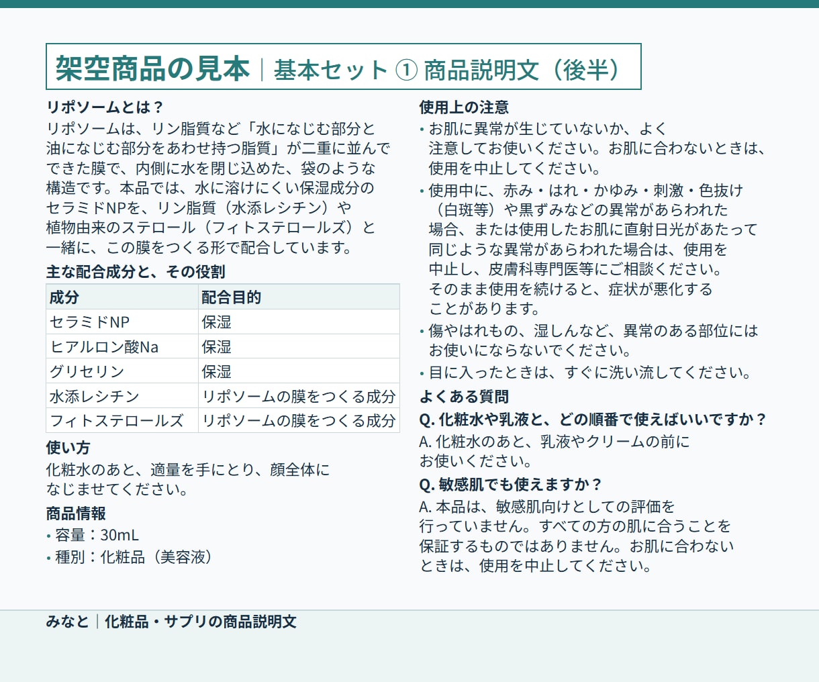Screen dimensions: 819x682
Task: Click the line 使用を中止してください。
Action: tap(515, 168)
